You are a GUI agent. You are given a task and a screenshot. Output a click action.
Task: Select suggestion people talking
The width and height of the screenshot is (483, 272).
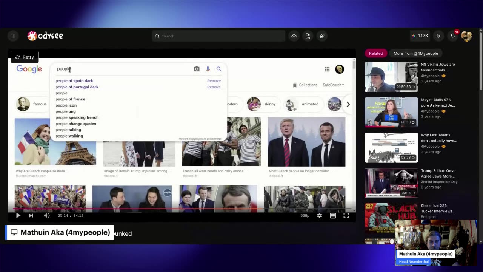68,130
